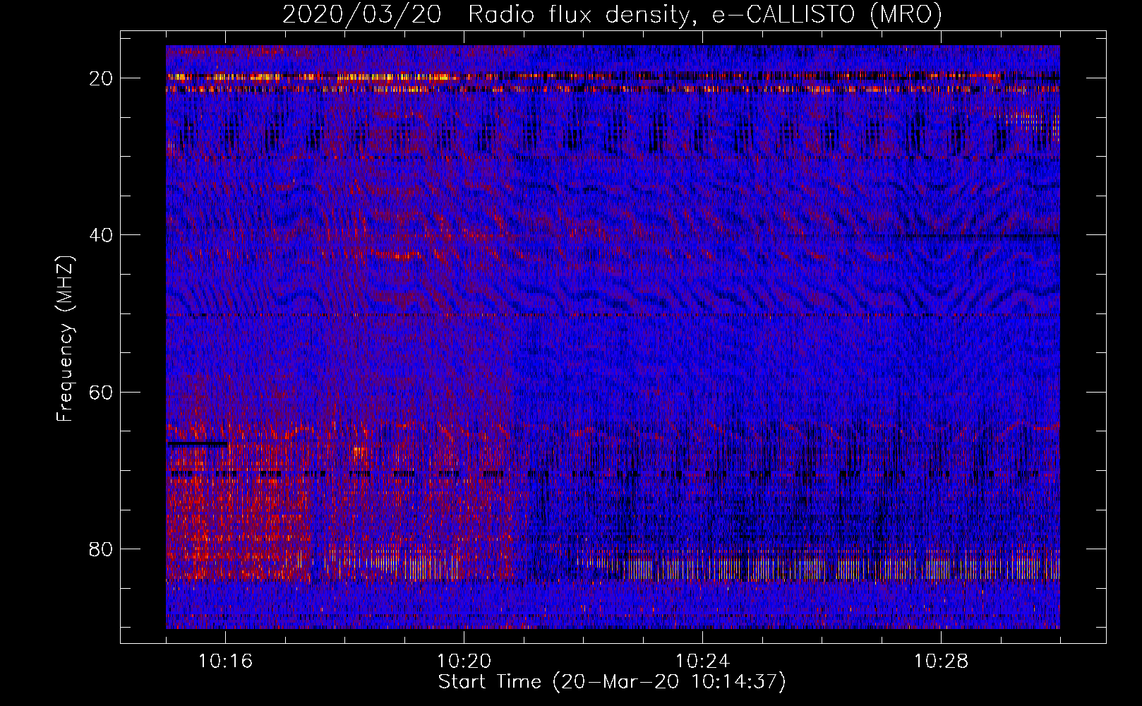Click the short black bar near 66 MHz
The image size is (1142, 706).
click(197, 444)
